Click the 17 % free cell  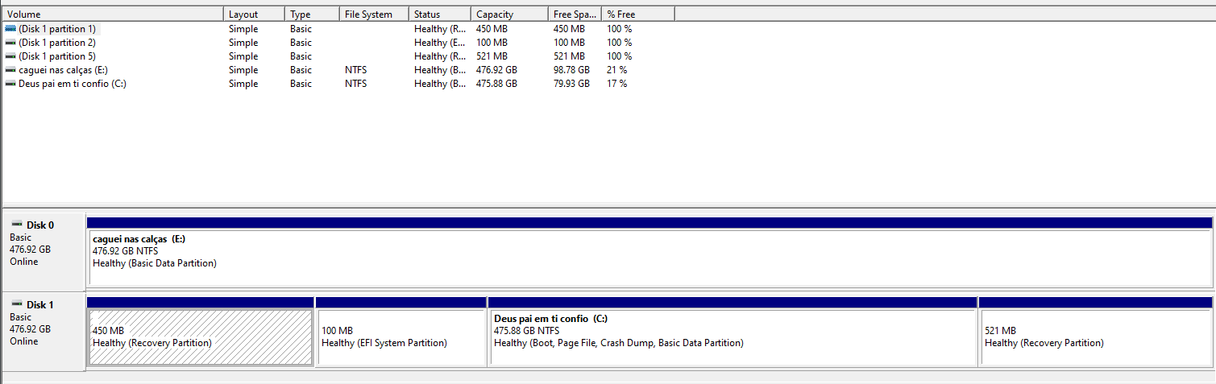tap(617, 84)
